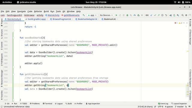The image size is (192, 108).
Task: Open the Profiler tool window at the bottom
Action: pos(78,103)
